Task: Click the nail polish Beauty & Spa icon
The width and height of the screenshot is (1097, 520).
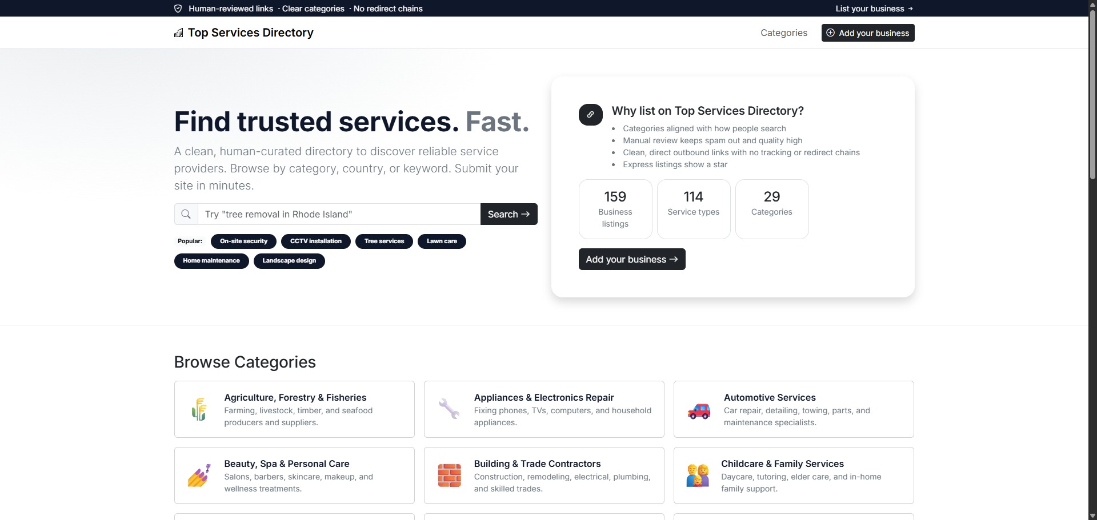Action: (x=199, y=475)
